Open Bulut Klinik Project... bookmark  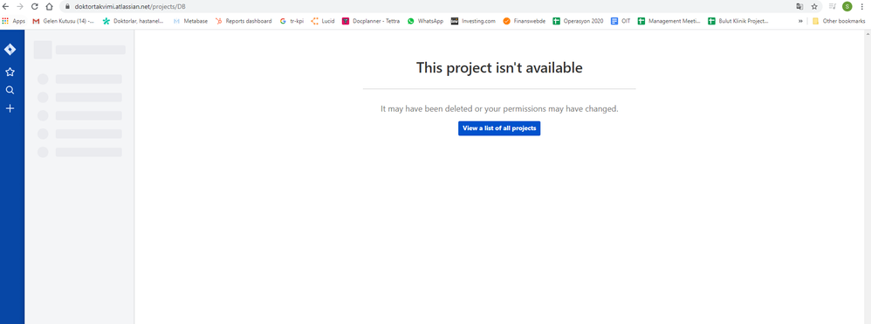point(738,21)
